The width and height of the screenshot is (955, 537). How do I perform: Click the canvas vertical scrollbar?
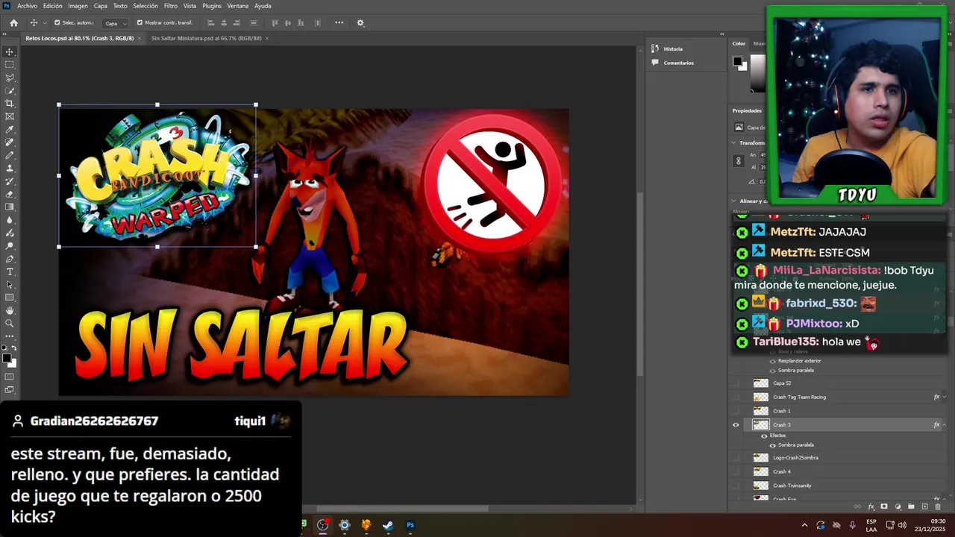click(x=639, y=283)
